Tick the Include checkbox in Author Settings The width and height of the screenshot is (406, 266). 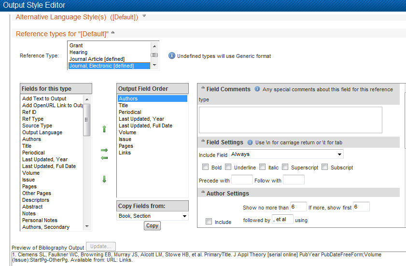209,222
